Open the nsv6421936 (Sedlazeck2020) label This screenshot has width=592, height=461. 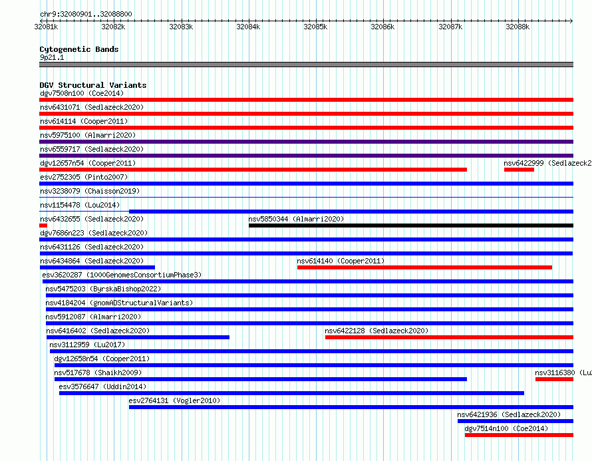click(x=509, y=414)
